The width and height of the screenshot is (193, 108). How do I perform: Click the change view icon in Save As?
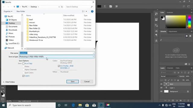(83, 11)
